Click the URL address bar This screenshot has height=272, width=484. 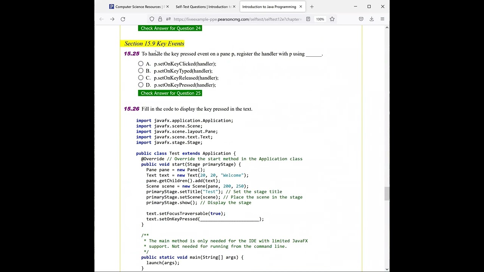click(x=237, y=19)
